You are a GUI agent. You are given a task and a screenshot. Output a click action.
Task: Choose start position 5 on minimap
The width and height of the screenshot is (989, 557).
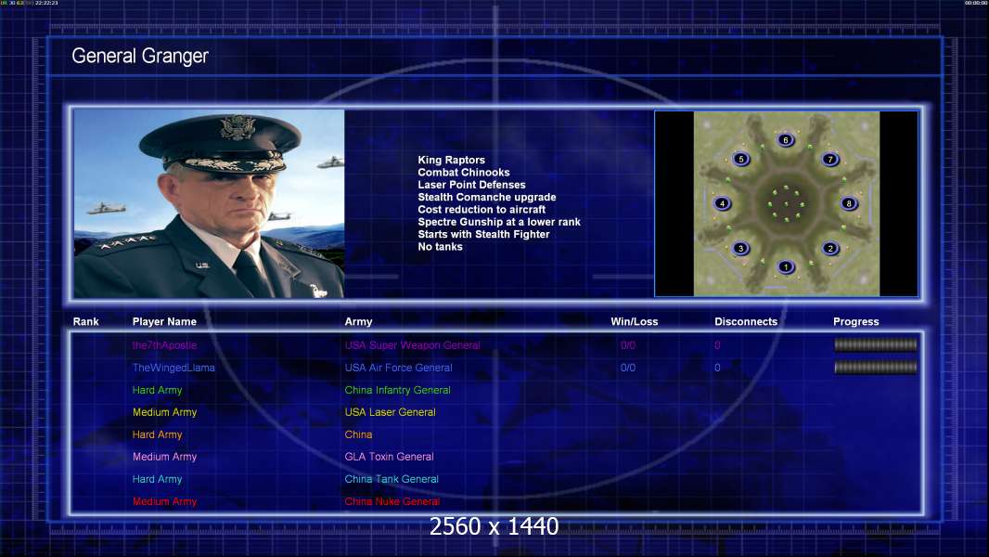tap(741, 159)
